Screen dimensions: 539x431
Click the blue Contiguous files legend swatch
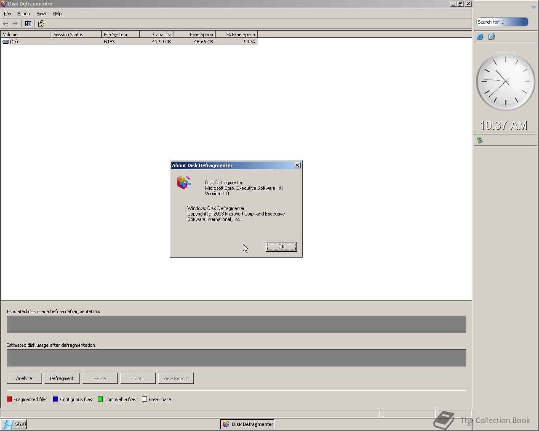point(56,399)
